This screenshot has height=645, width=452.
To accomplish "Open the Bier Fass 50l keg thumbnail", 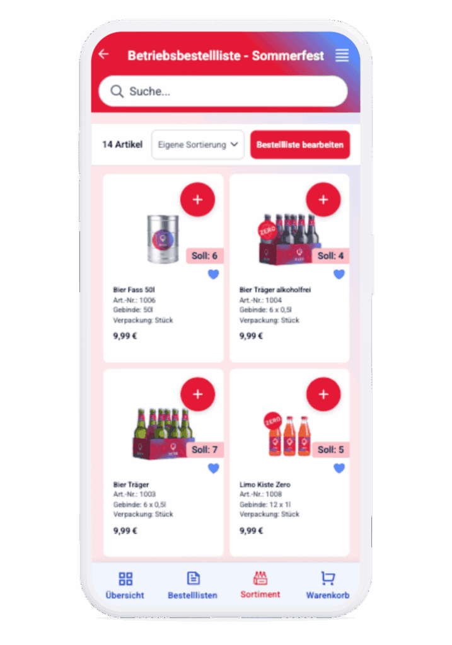I will 163,239.
